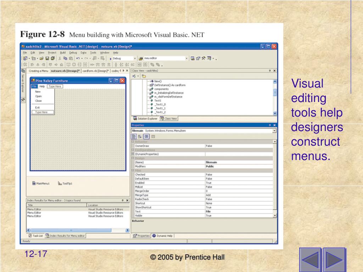Image resolution: width=363 pixels, height=272 pixels.
Task: Click the Properties grid scroll down arrow
Action: tap(275, 216)
